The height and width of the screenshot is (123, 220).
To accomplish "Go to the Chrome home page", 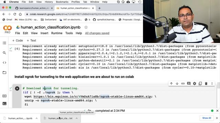I will [20, 14].
